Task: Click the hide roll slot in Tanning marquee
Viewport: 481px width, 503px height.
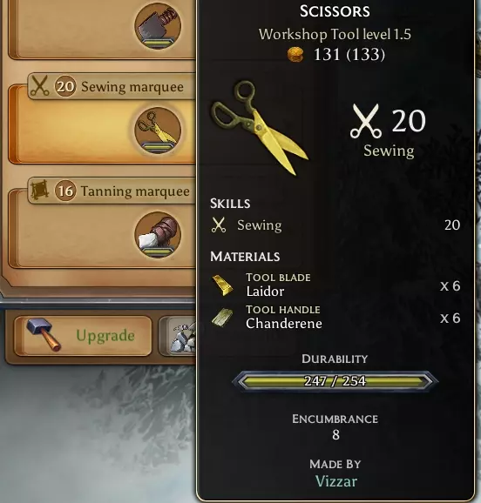Action: [158, 234]
